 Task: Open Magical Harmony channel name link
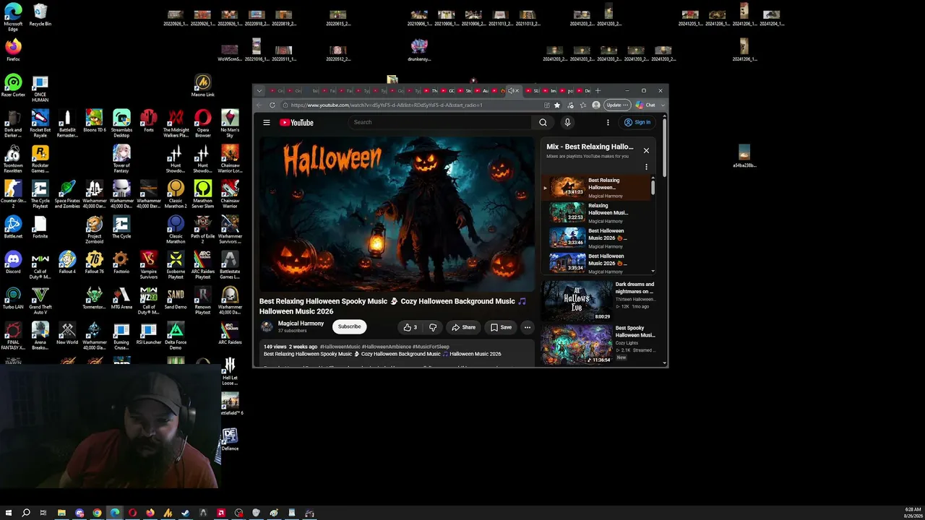coord(301,324)
